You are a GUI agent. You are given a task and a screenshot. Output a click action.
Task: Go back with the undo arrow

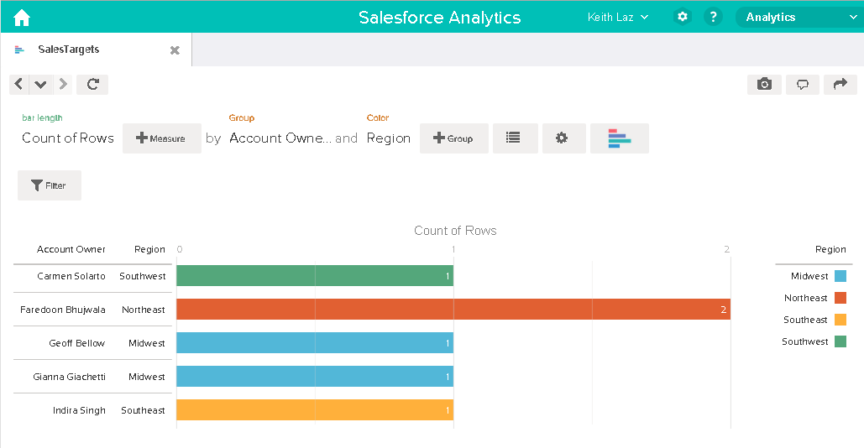(x=18, y=84)
